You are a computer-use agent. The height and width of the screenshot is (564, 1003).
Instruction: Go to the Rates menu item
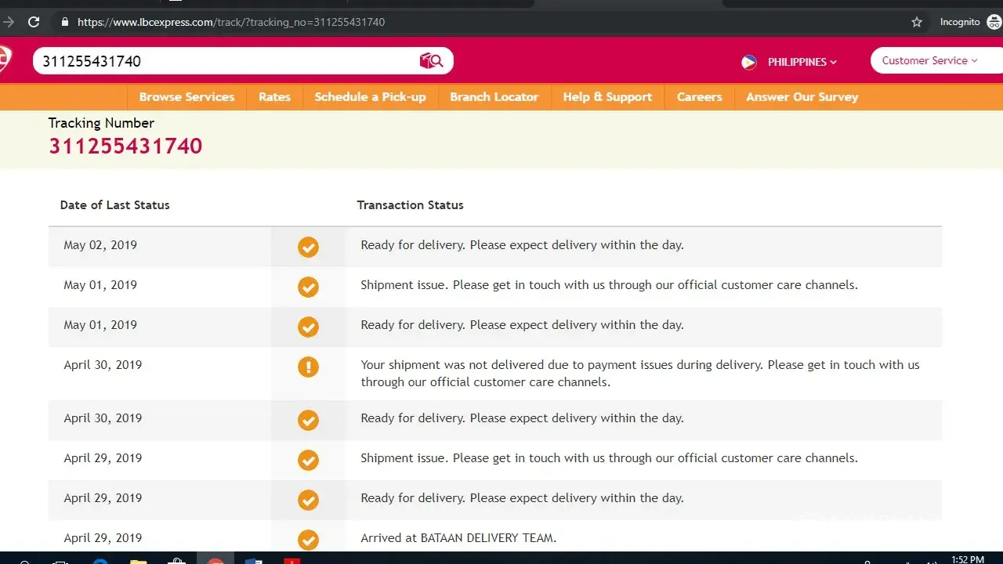274,97
